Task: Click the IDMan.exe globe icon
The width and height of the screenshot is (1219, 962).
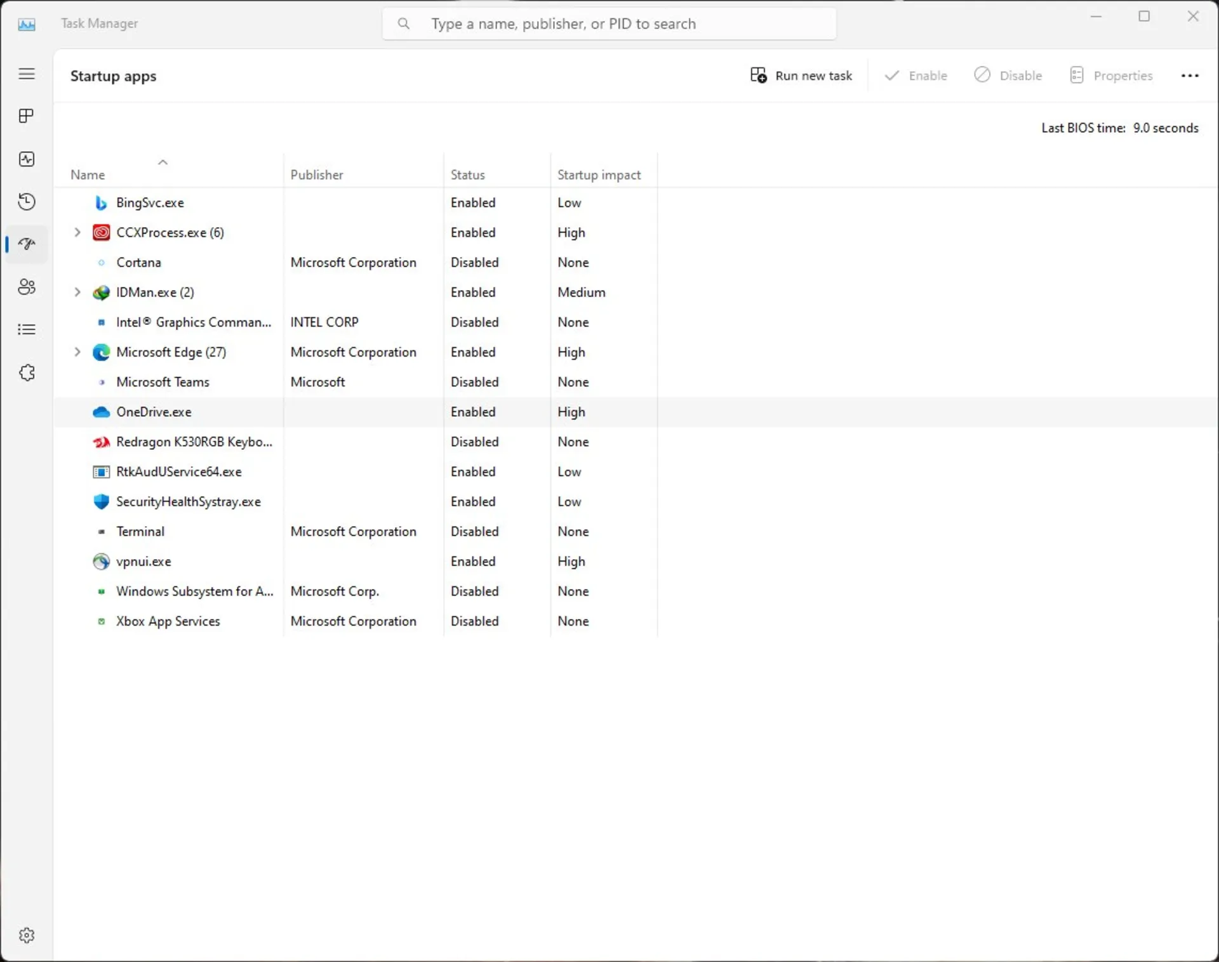Action: point(101,293)
